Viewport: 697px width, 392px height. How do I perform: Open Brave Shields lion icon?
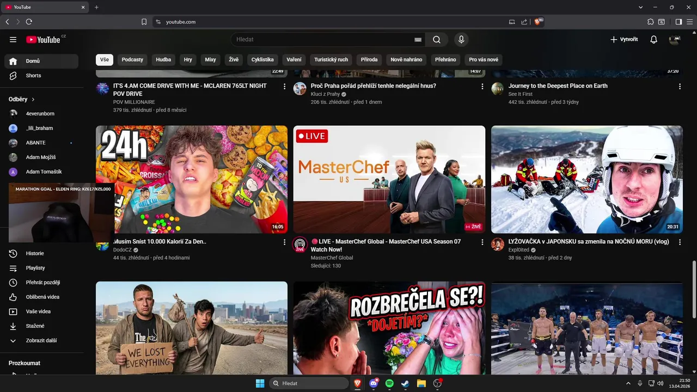pyautogui.click(x=538, y=22)
